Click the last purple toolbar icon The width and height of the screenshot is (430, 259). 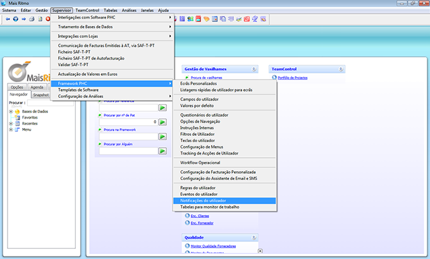click(263, 19)
